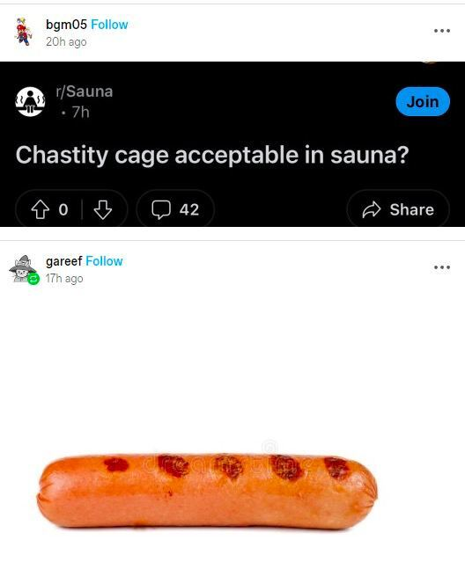The image size is (465, 584).
Task: Click the gareef username
Action: tap(63, 261)
